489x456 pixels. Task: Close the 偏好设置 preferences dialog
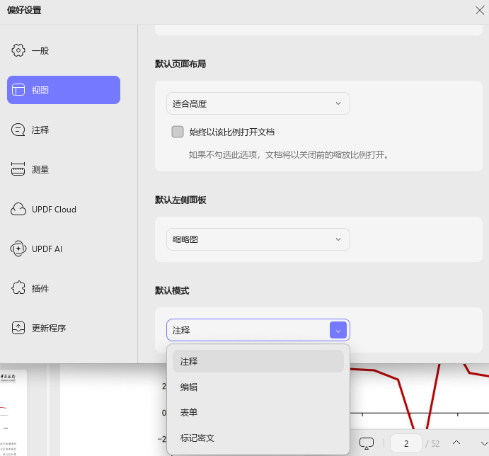point(480,11)
